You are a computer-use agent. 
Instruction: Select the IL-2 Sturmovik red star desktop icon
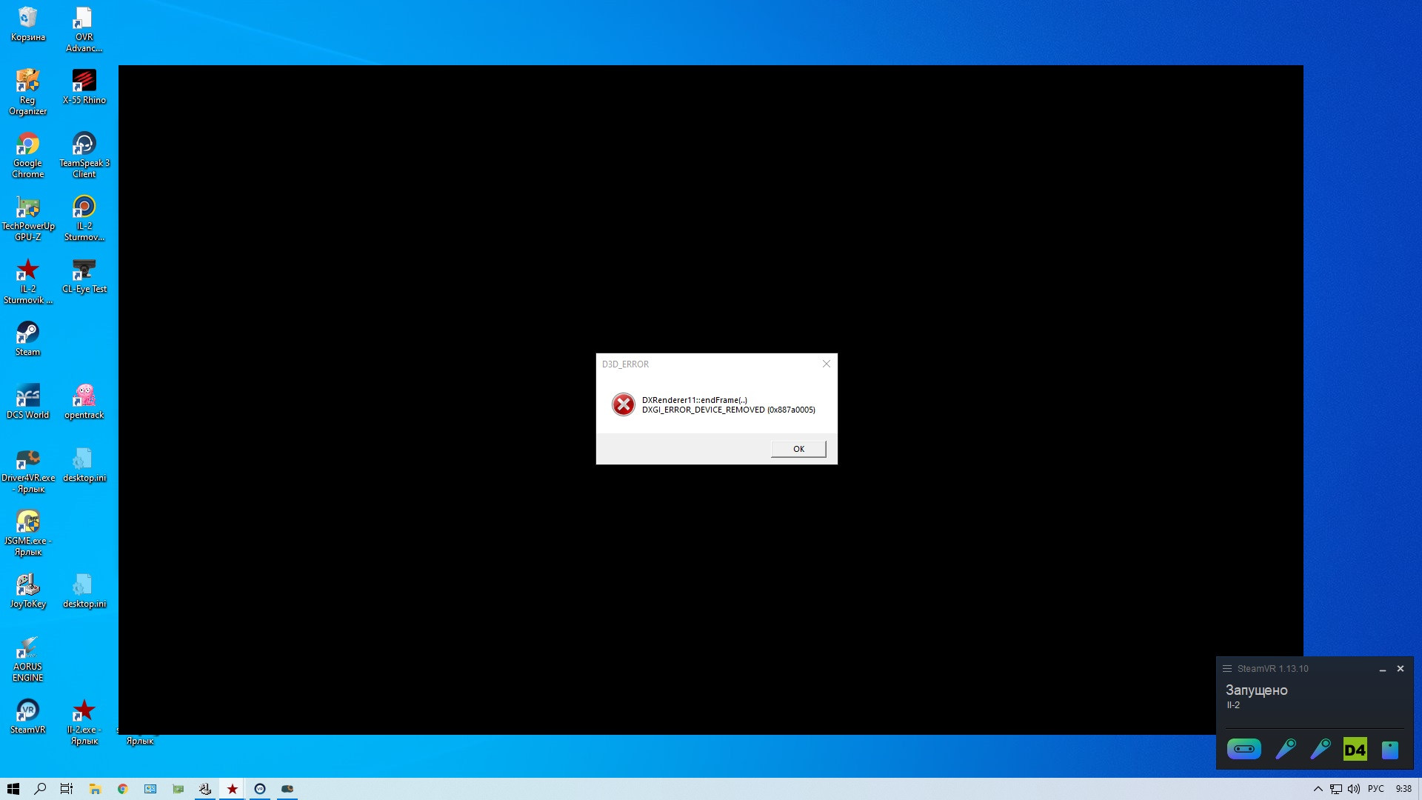click(27, 281)
